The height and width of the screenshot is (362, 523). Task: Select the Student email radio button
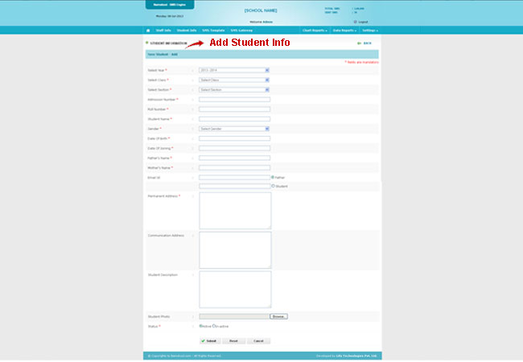pyautogui.click(x=274, y=186)
